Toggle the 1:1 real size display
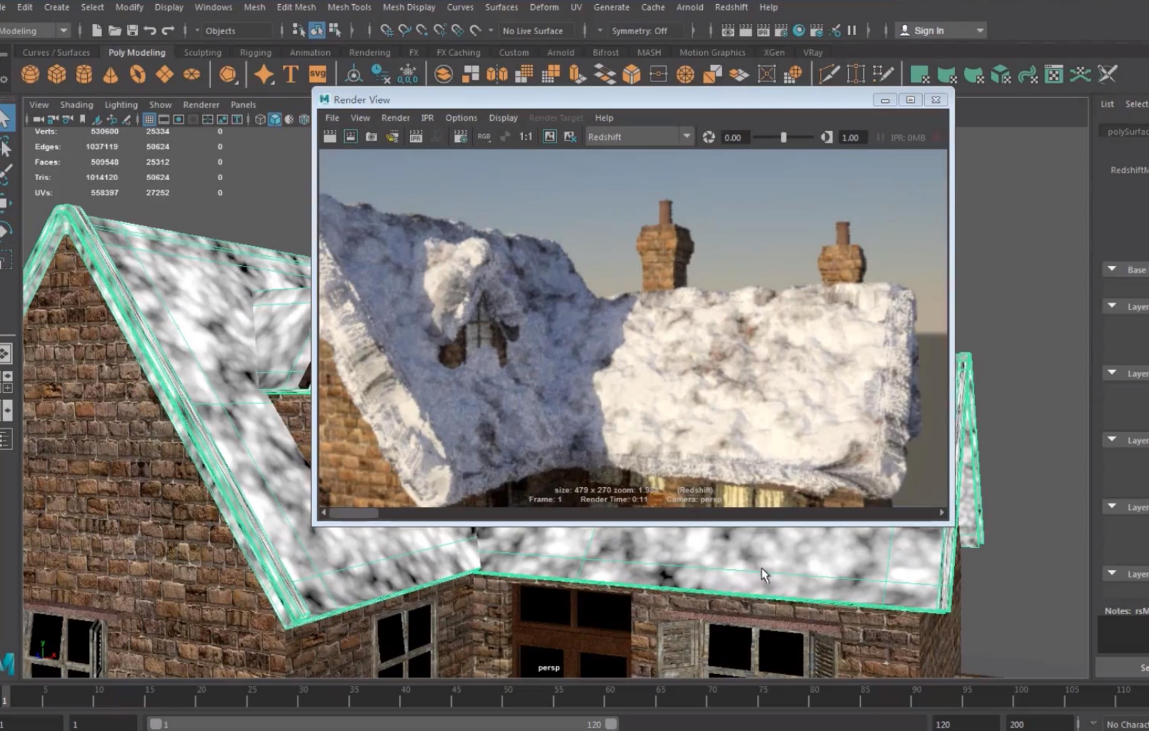Screen dimensions: 1149x731 click(x=525, y=137)
